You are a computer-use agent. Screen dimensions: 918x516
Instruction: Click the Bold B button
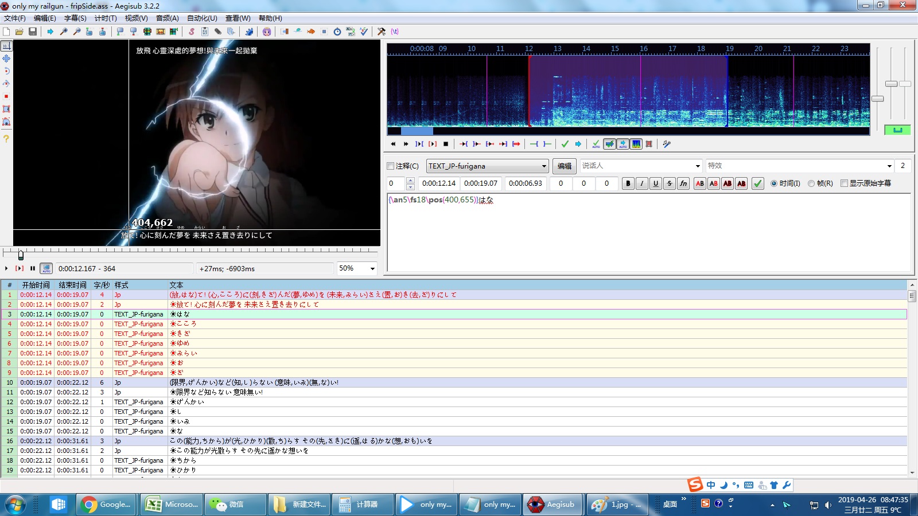click(628, 183)
